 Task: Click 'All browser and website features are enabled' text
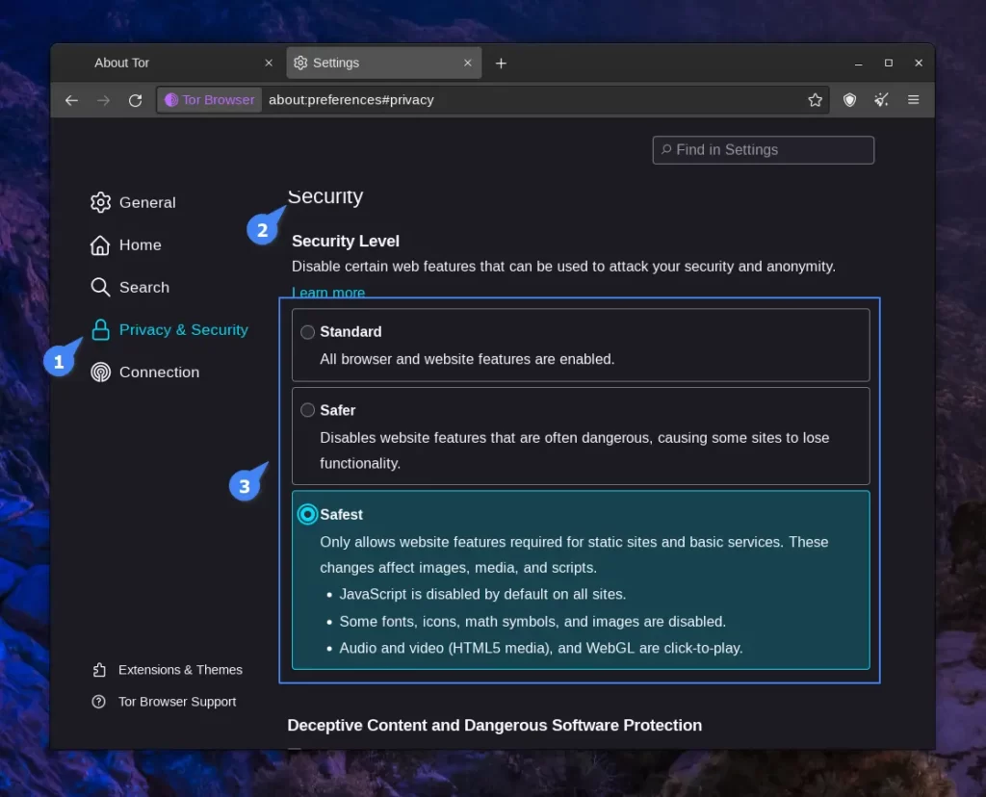pyautogui.click(x=467, y=360)
